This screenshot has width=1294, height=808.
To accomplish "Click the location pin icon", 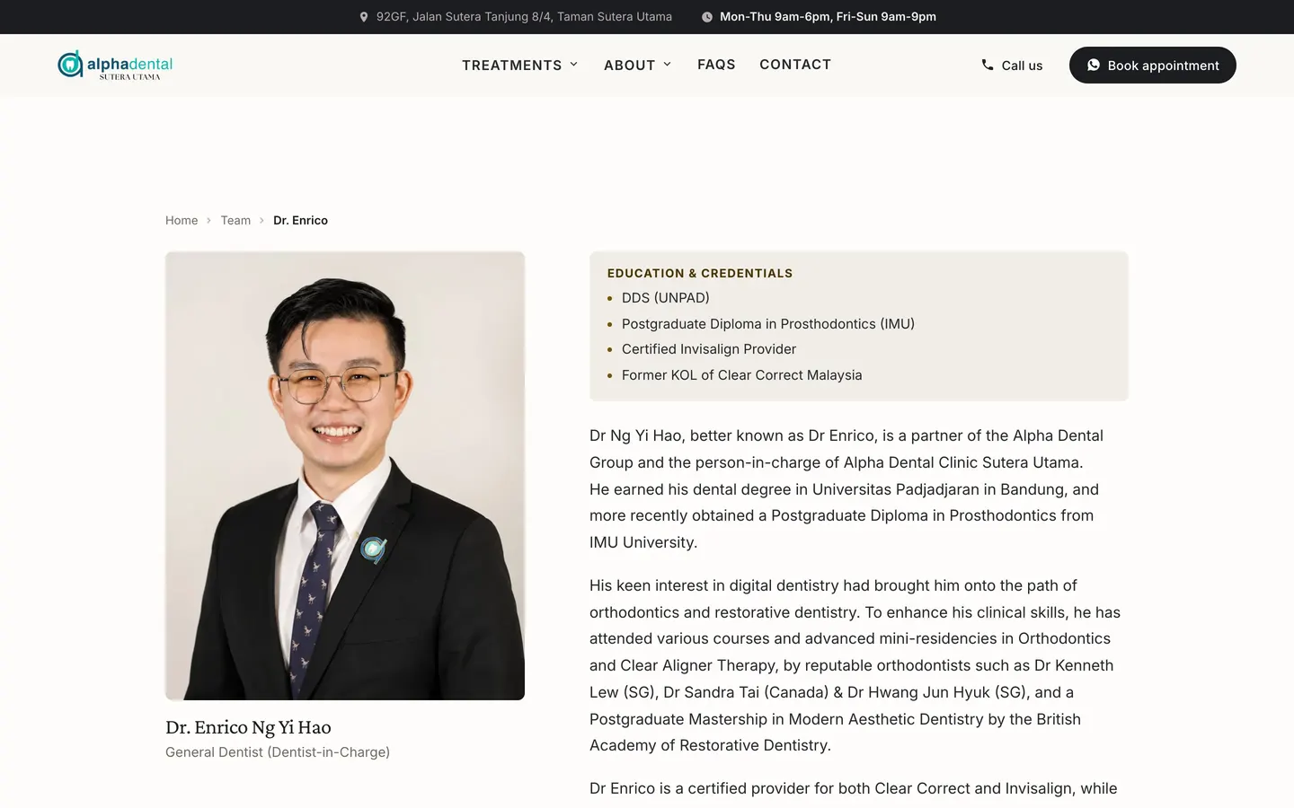I will point(364,17).
